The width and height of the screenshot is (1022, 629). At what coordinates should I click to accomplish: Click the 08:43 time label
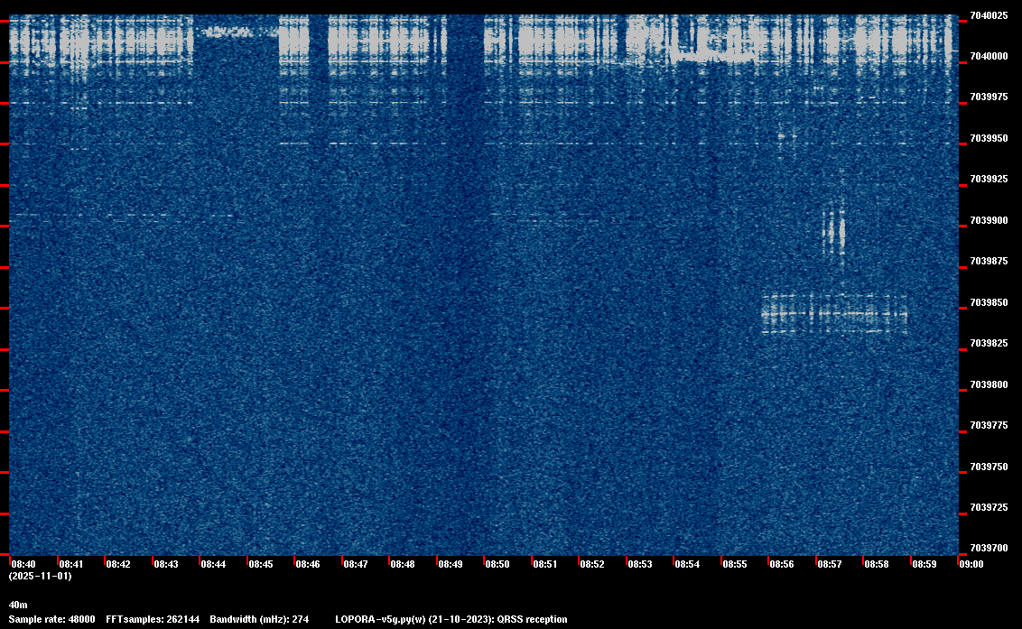tap(166, 564)
